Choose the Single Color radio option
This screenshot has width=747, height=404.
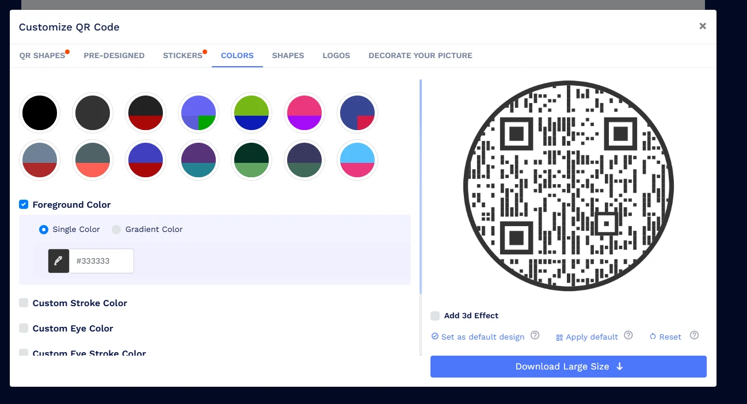pyautogui.click(x=44, y=230)
